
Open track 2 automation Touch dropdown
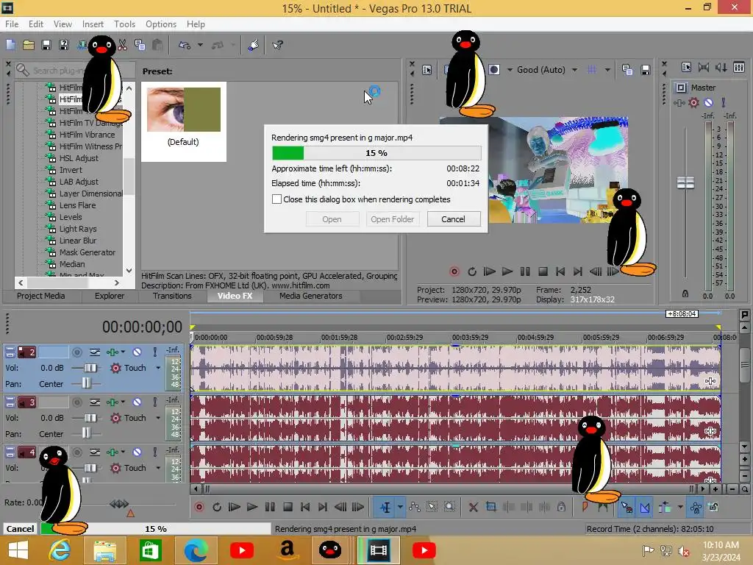pyautogui.click(x=158, y=368)
